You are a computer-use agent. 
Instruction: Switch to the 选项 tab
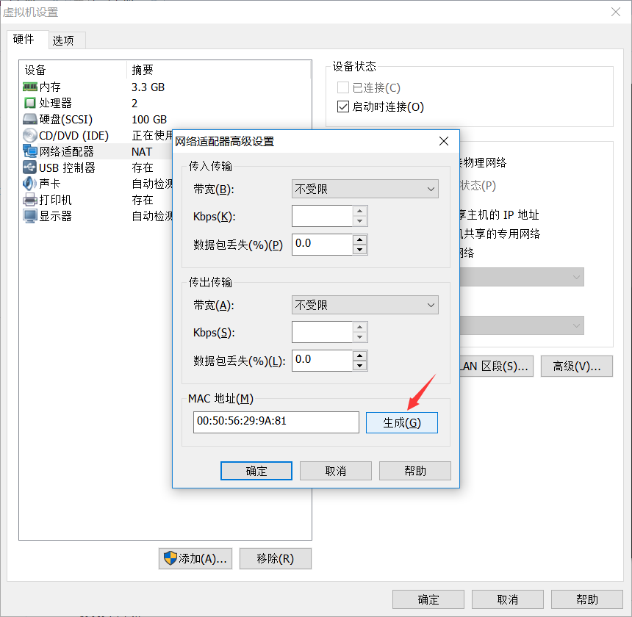(x=67, y=40)
